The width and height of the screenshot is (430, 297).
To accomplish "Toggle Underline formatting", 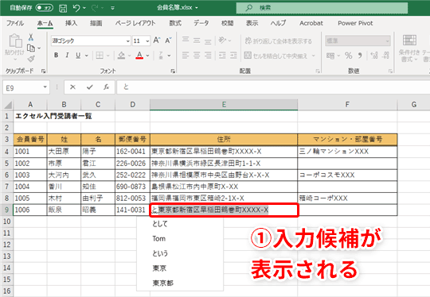I will [x=78, y=56].
